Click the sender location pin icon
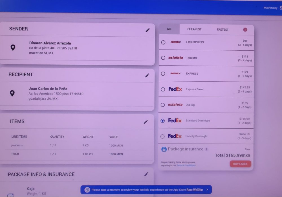 (x=13, y=48)
